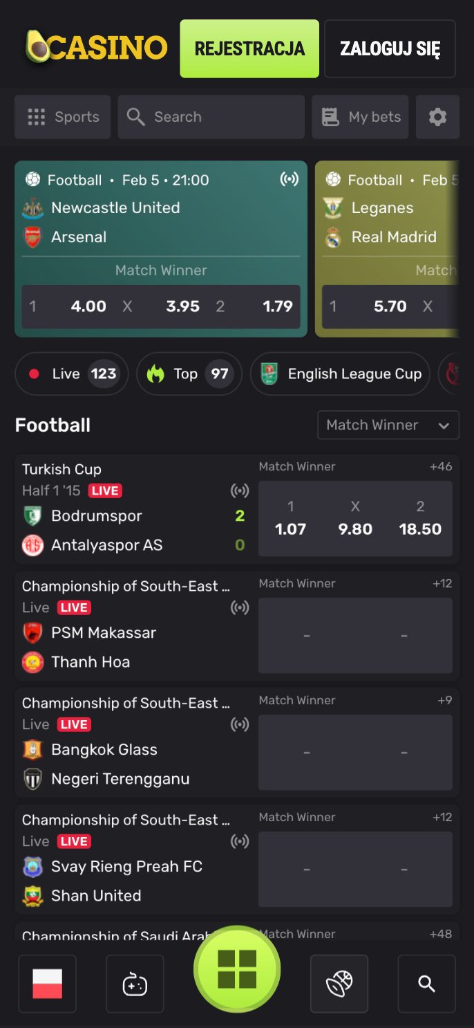Select odds 1.07 for Bodrumspor win
The image size is (474, 1028).
pos(290,519)
